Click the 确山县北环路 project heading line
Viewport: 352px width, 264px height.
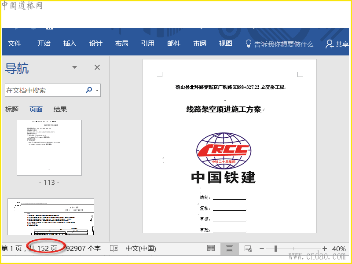pos(230,87)
